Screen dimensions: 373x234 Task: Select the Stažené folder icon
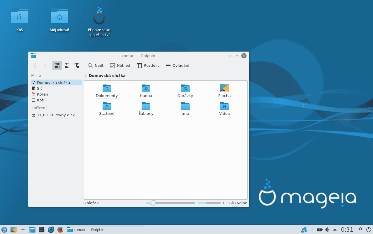click(107, 106)
